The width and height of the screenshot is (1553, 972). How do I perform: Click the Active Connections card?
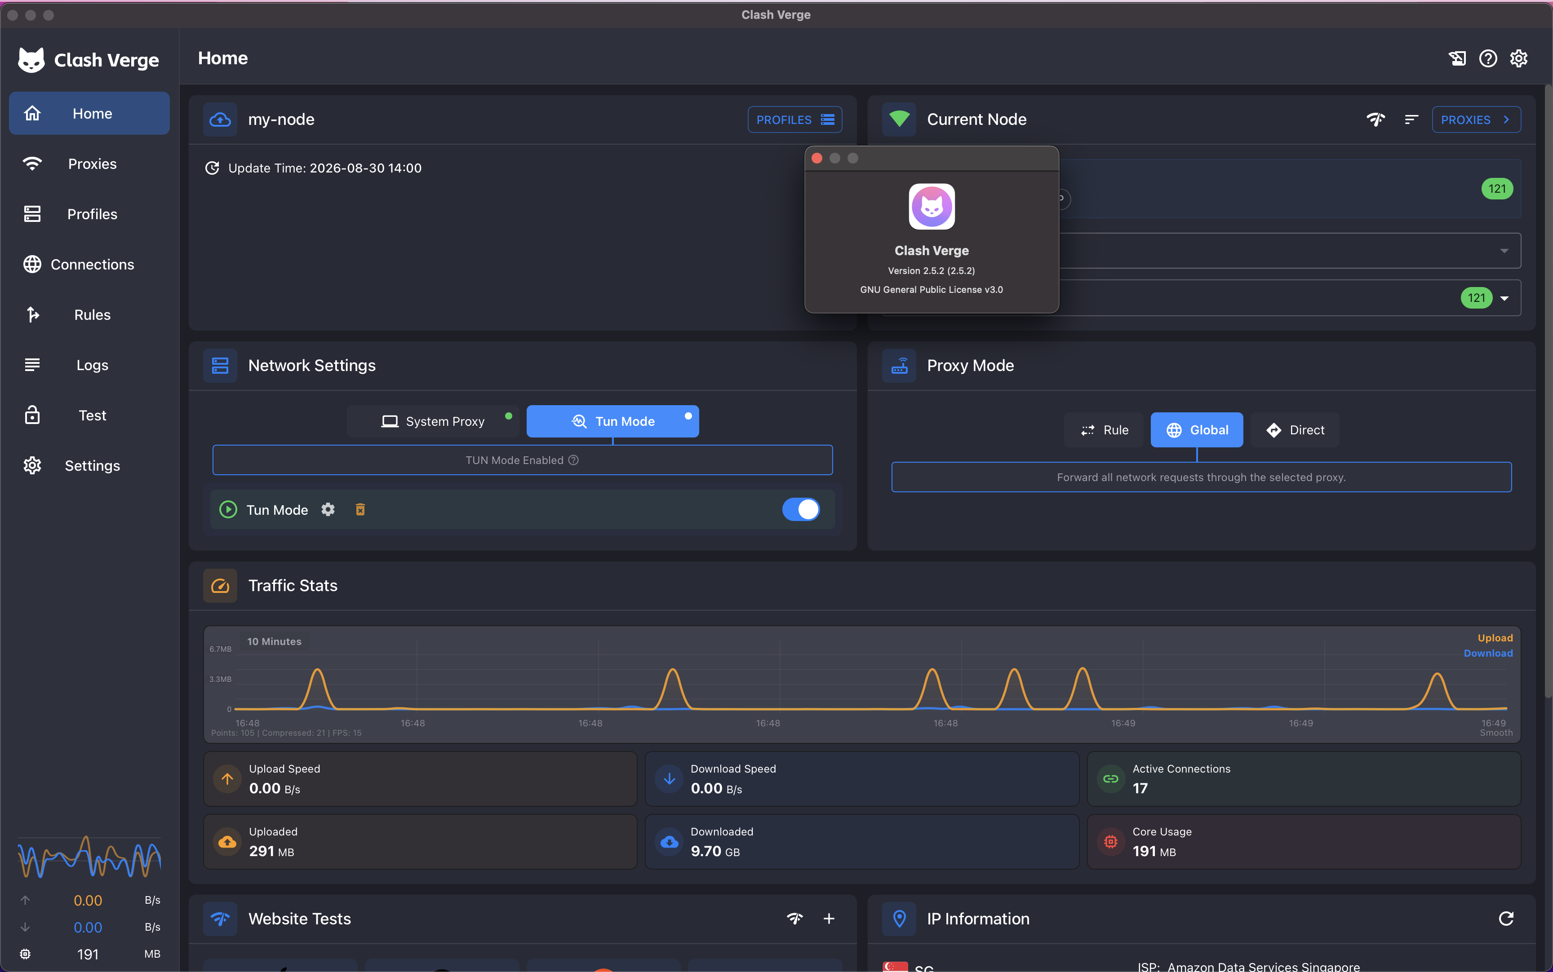point(1304,778)
